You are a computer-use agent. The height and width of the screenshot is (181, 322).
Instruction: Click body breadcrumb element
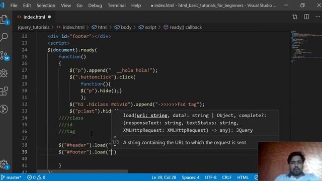pos(123,27)
